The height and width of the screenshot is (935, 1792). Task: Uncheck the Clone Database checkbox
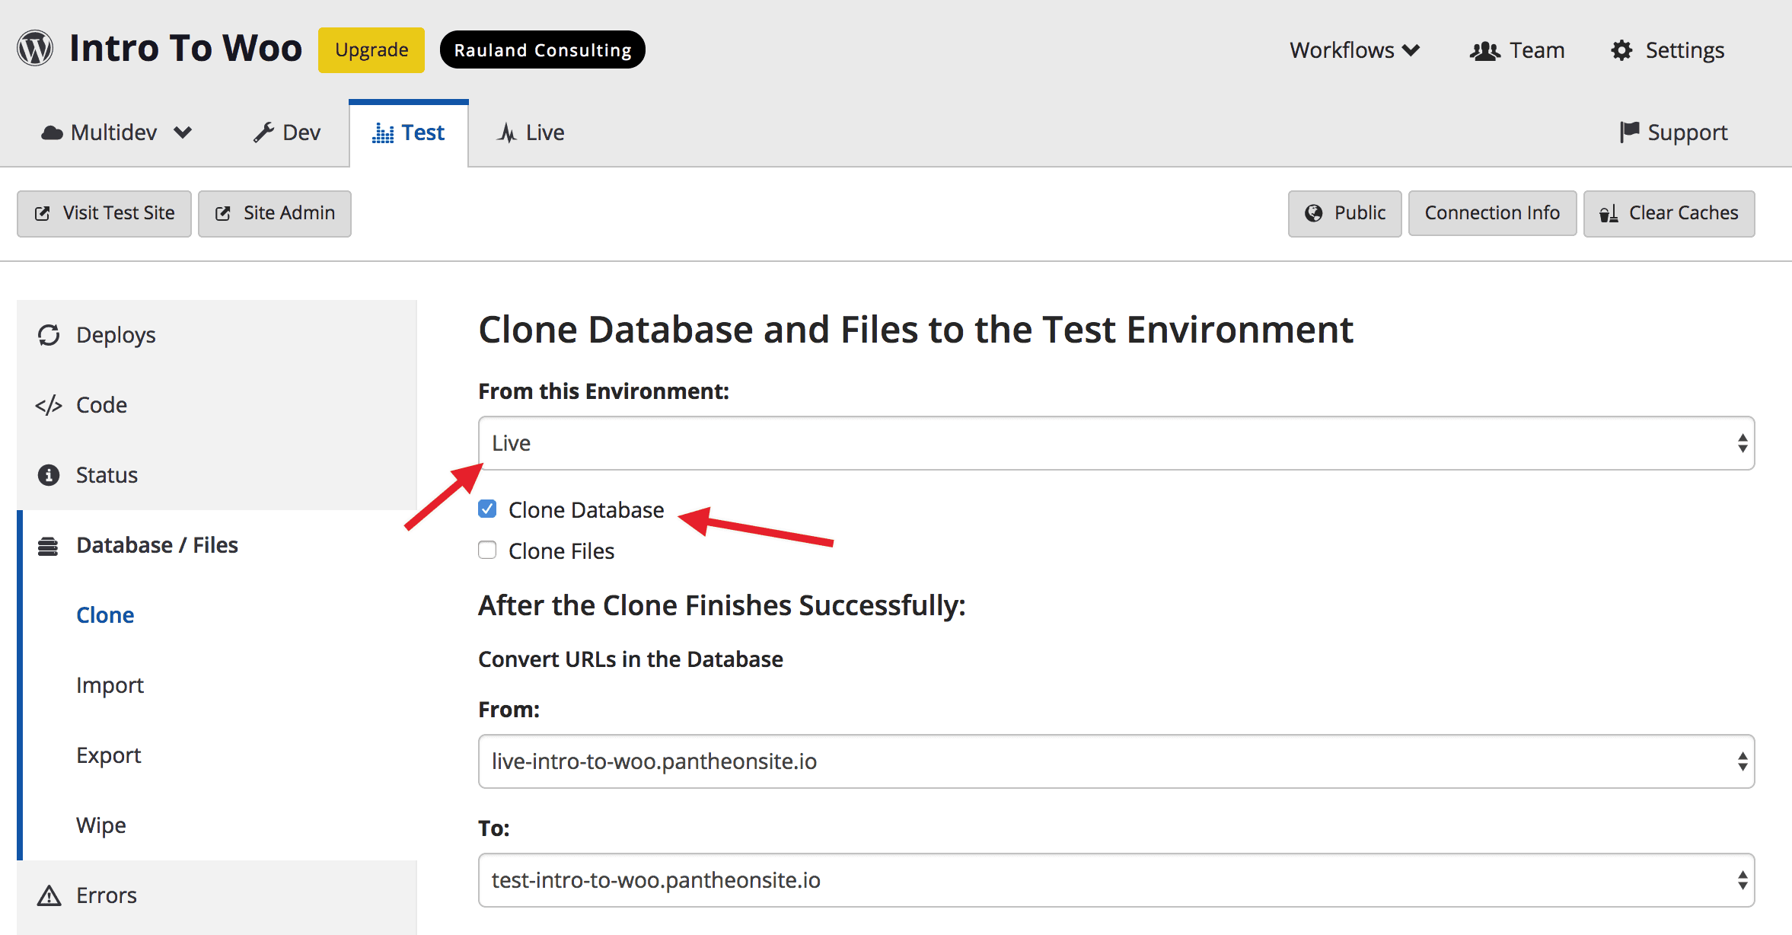click(487, 509)
